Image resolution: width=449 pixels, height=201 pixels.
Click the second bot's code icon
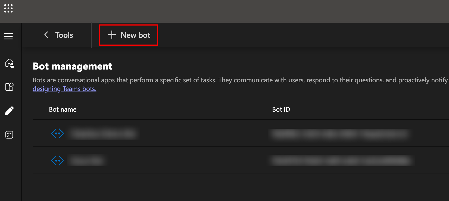coord(57,161)
